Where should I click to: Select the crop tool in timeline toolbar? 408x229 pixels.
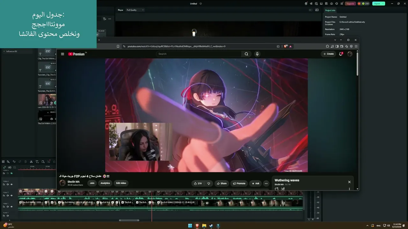(x=43, y=162)
